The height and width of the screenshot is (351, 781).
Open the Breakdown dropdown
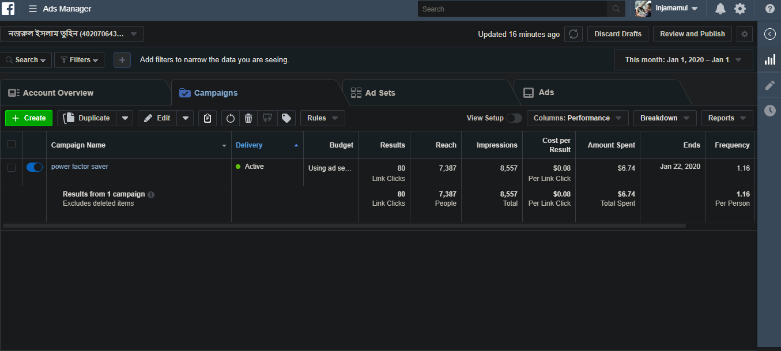click(665, 118)
